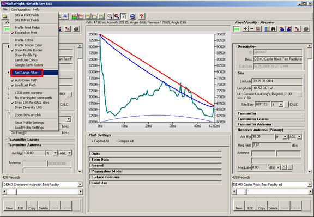The width and height of the screenshot is (314, 217).
Task: Expand the Propagation Model settings section
Action: [x=155, y=171]
